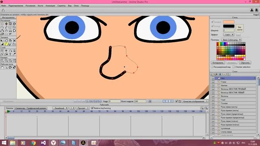Open the Кости menu
Screen dimensions: 260x146
click(40, 6)
